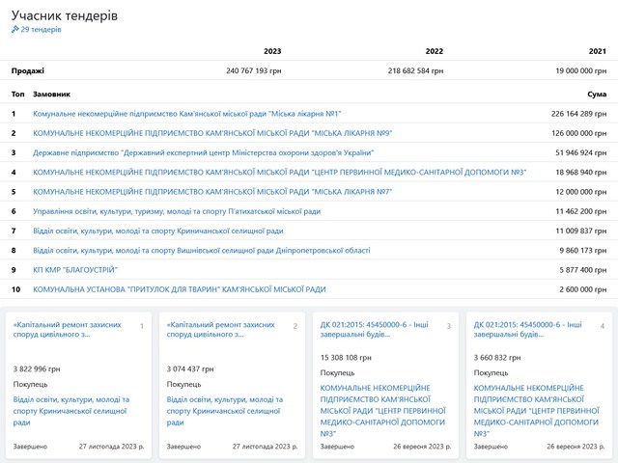Open buyer link in tender card 2

click(225, 411)
